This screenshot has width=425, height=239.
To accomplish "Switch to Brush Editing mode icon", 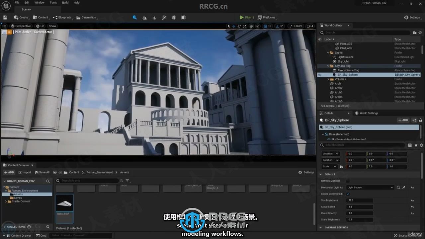I will pyautogui.click(x=184, y=17).
